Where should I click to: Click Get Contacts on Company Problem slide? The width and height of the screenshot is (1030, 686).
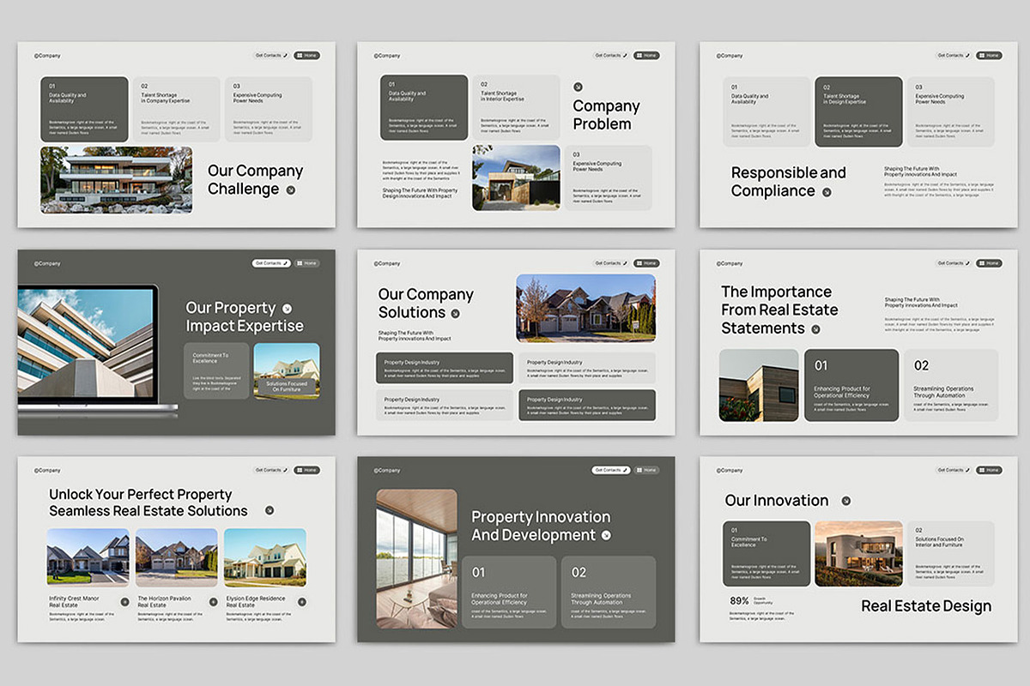point(611,55)
